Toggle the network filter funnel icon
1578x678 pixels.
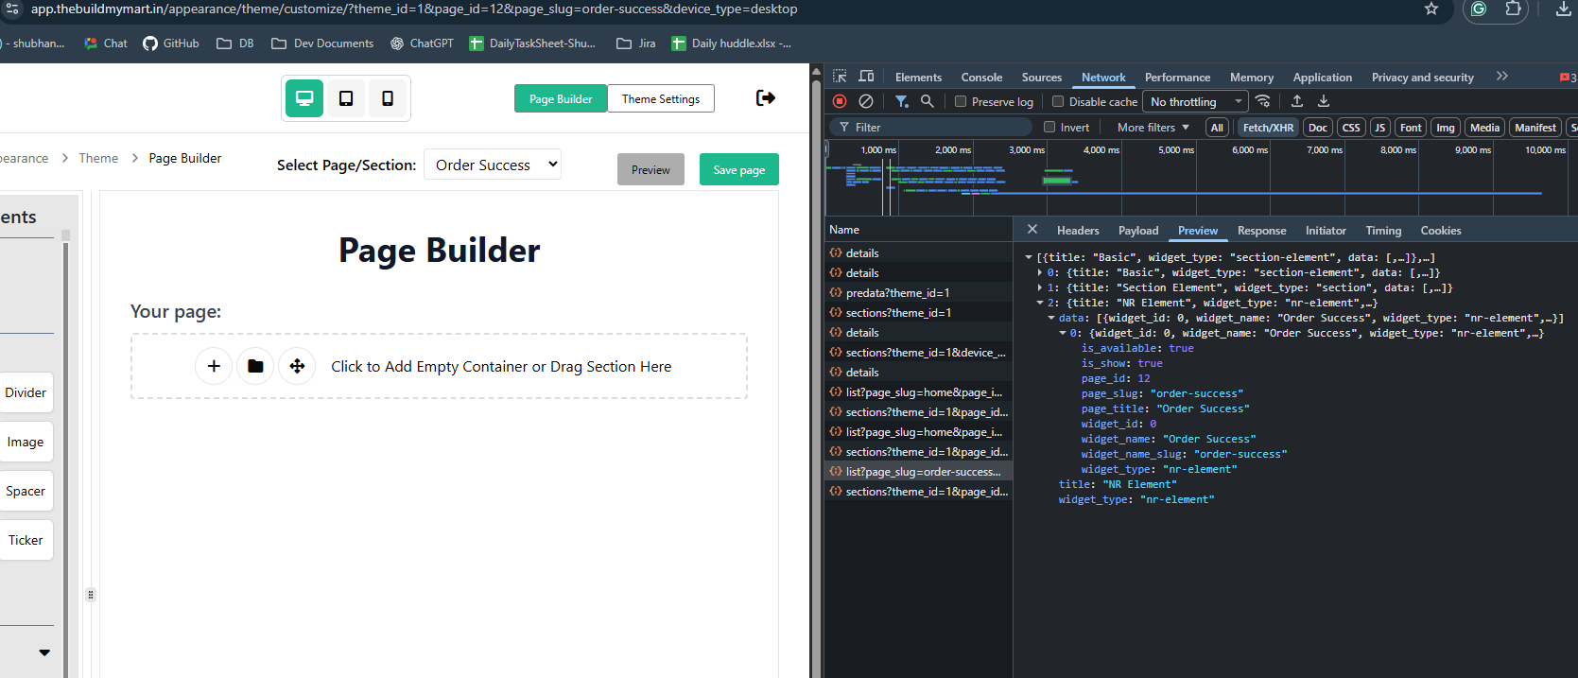[x=902, y=101]
